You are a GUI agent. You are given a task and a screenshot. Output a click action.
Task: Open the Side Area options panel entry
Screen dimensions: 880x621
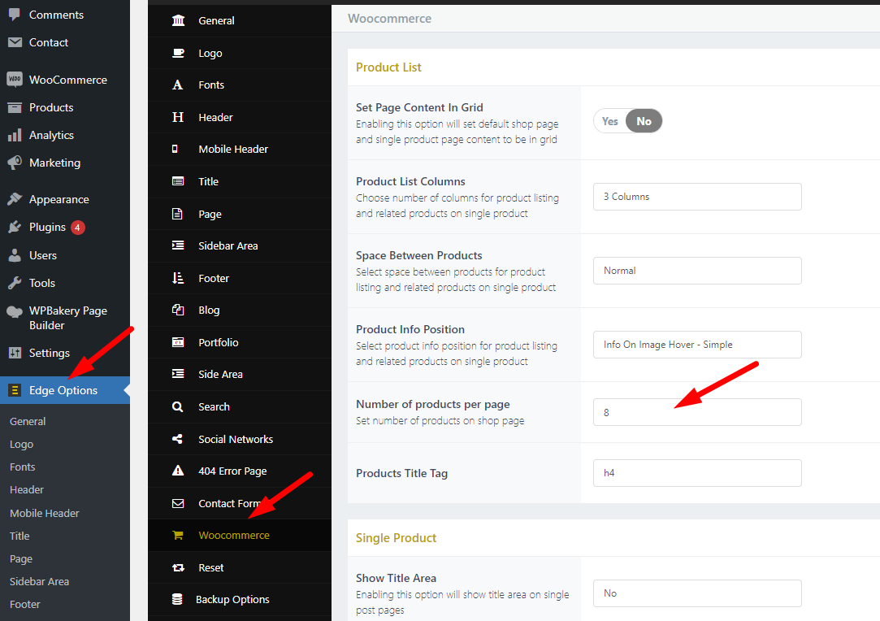click(x=240, y=375)
